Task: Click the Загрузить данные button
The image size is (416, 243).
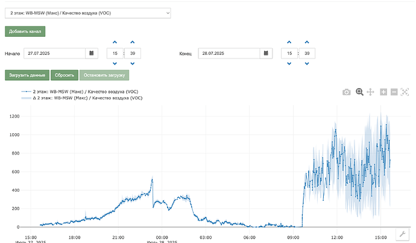Action: pyautogui.click(x=27, y=75)
